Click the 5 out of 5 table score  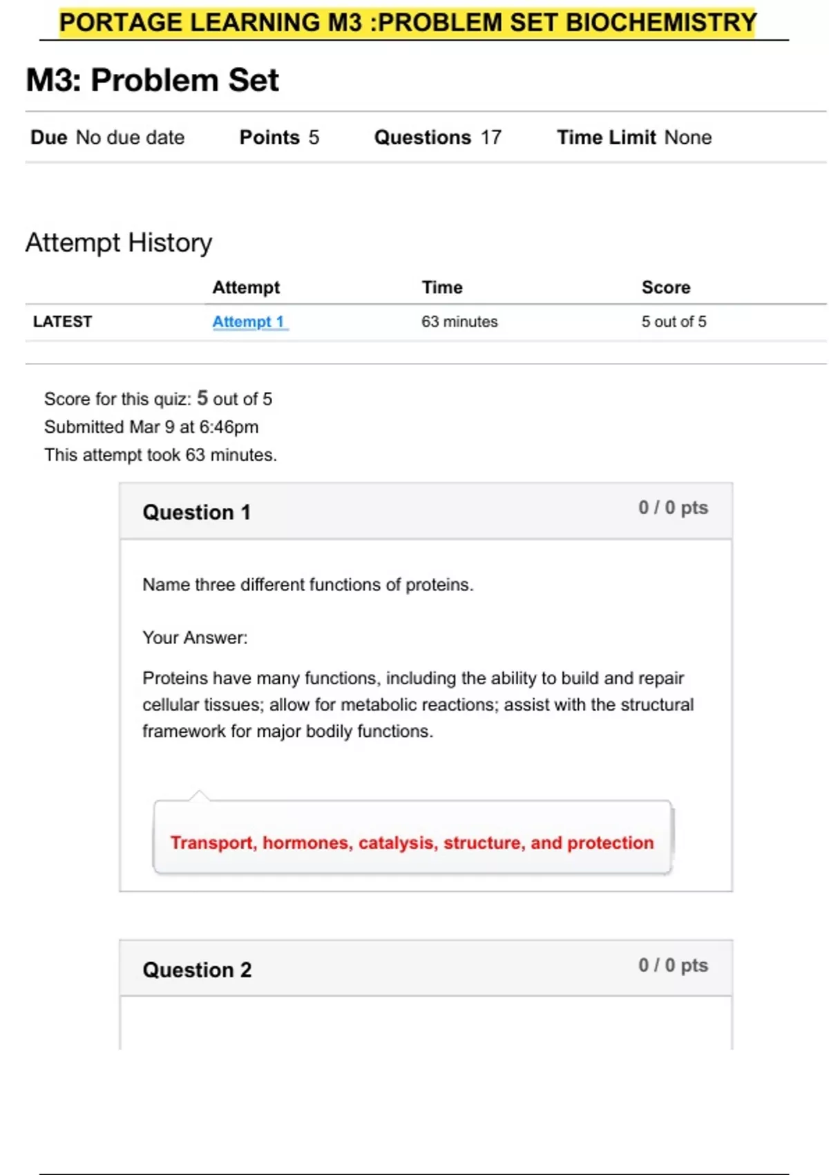point(674,321)
